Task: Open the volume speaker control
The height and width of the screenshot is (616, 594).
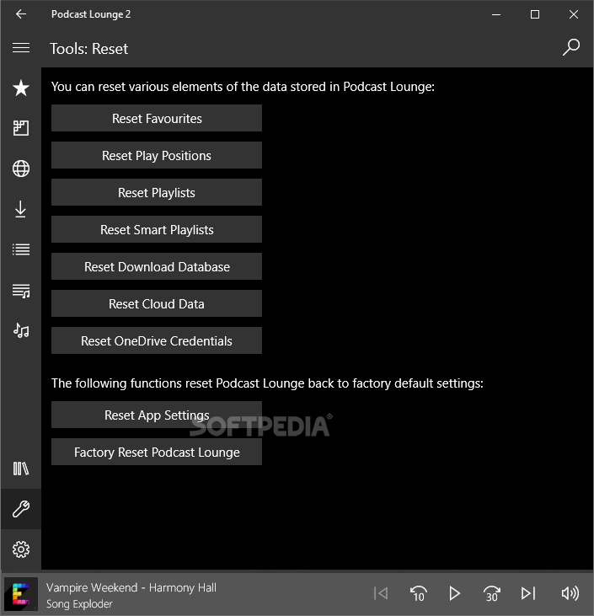Action: [x=570, y=593]
